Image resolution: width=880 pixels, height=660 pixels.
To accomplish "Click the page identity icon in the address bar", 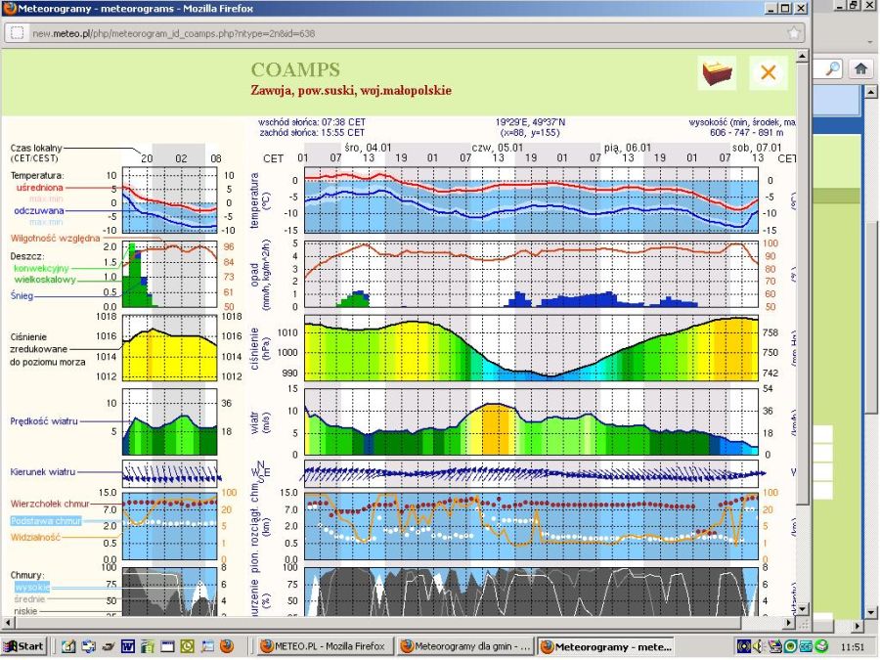I will pos(17,32).
